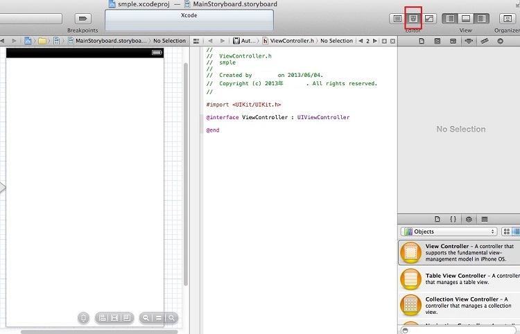Click the storyboard vertical scrollbar
Image resolution: width=520 pixels, height=334 pixels.
pos(186,174)
